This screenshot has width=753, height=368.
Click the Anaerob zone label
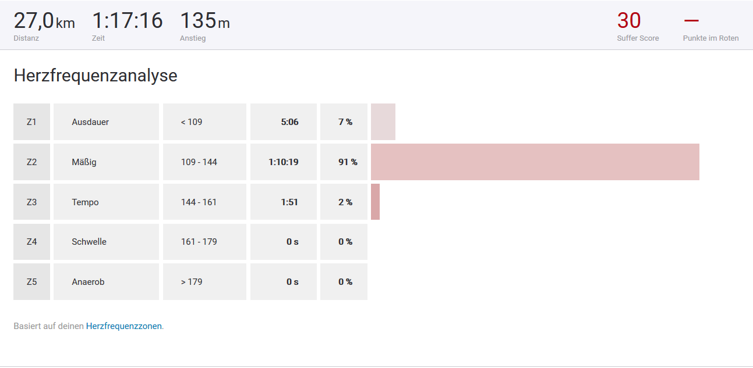point(88,282)
